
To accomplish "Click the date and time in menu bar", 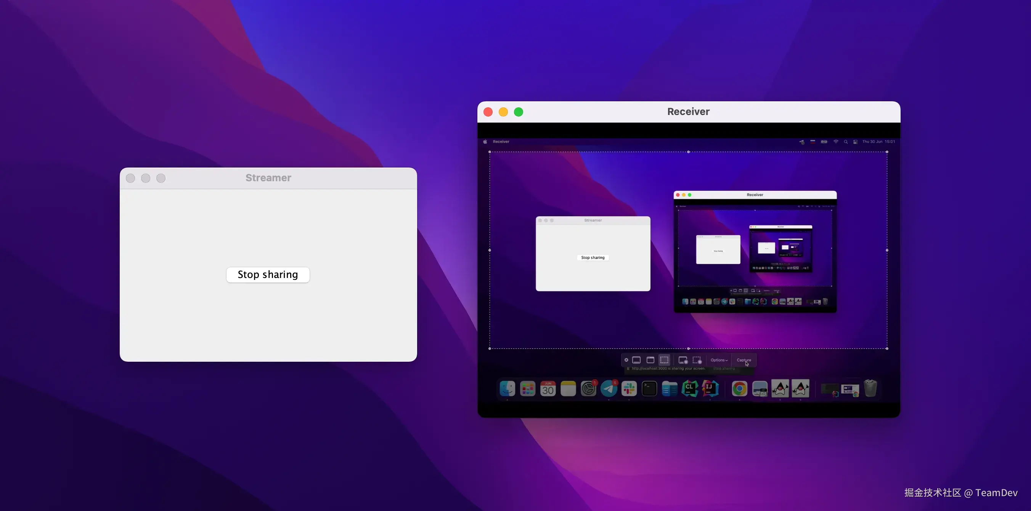I will tap(878, 142).
